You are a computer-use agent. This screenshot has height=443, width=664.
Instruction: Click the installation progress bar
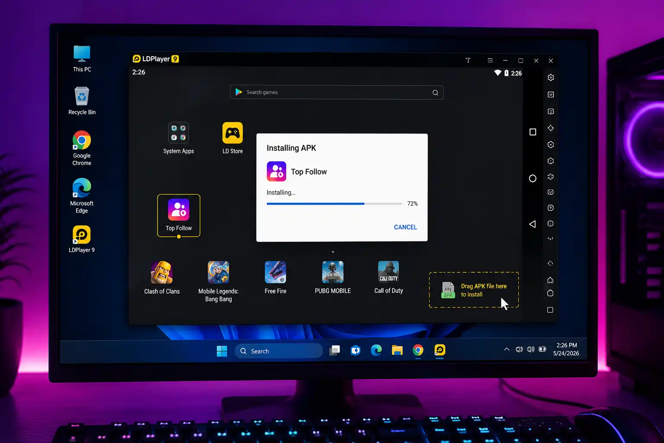click(334, 203)
